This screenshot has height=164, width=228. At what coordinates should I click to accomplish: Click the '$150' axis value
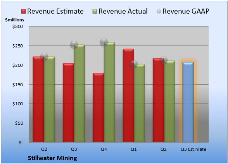[x=17, y=85]
